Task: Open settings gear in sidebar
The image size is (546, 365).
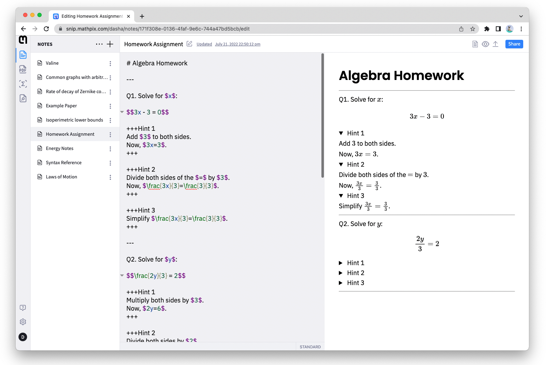Action: coord(23,322)
